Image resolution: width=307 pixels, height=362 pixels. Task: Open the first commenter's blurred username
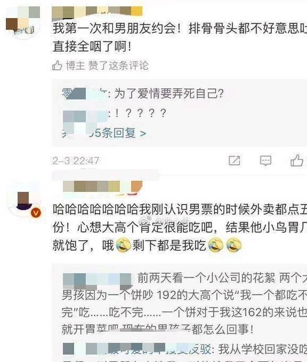click(97, 13)
